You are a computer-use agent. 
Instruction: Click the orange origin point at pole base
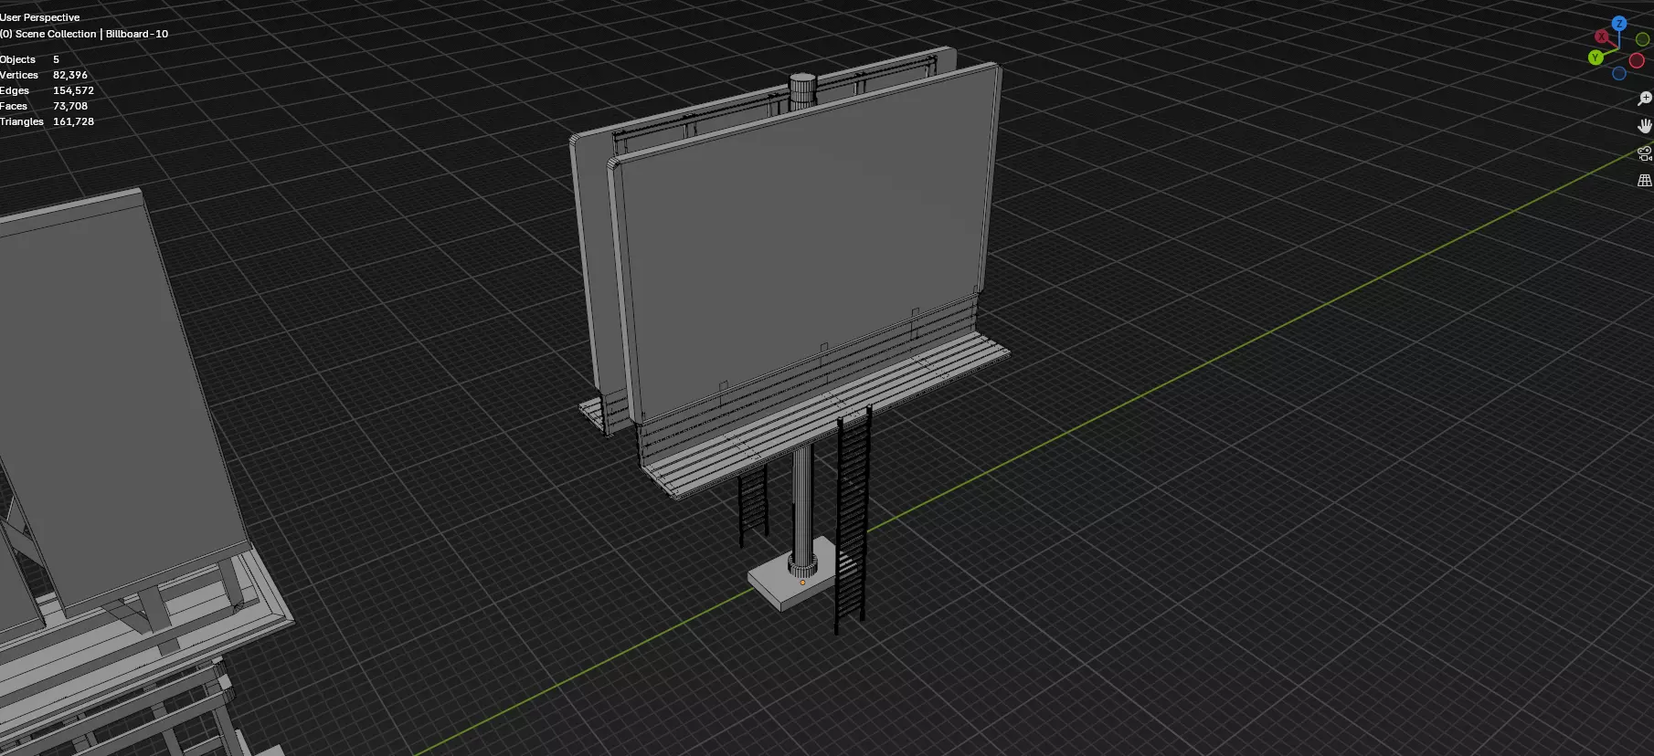(802, 582)
